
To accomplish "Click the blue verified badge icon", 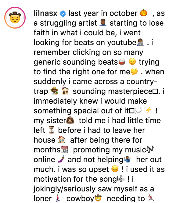I will pos(63,14).
